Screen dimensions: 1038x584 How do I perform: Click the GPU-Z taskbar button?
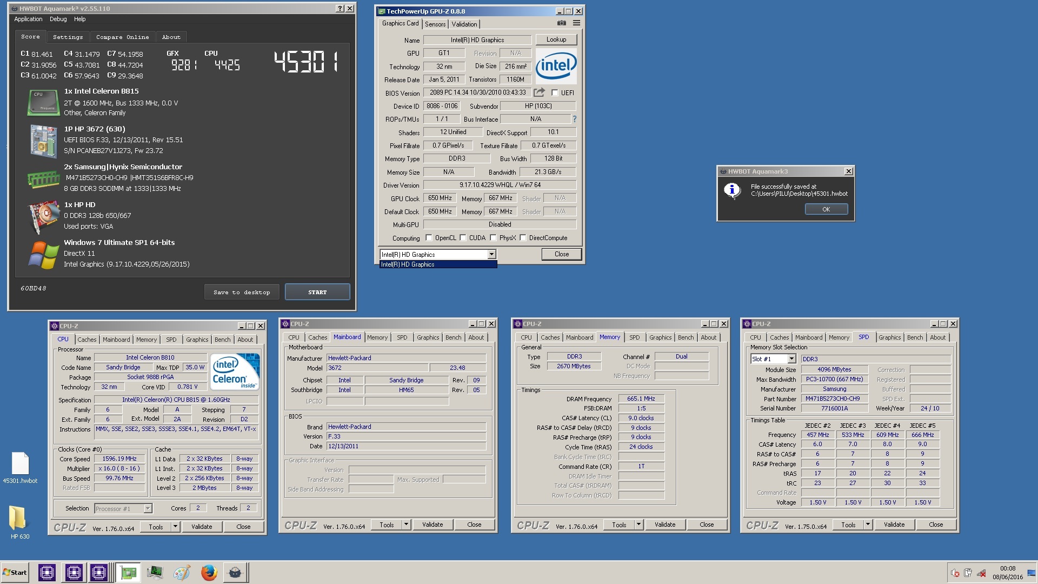click(x=128, y=572)
